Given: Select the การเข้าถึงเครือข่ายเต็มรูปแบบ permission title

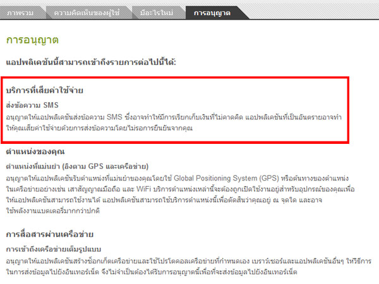Looking at the screenshot, I should pos(56,247).
